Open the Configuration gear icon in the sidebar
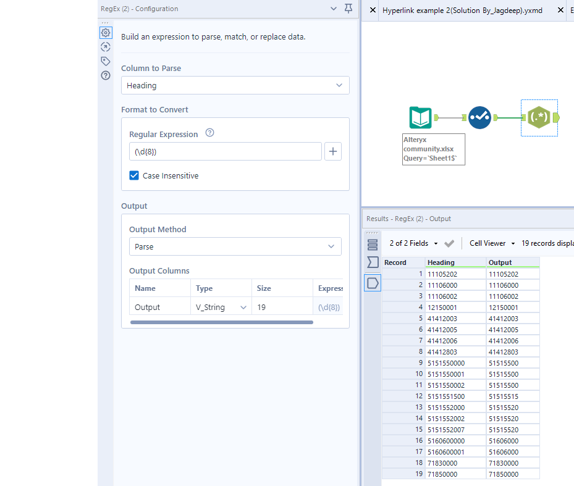The image size is (574, 486). coord(105,32)
